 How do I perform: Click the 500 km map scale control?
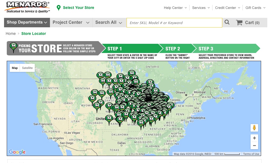227,154
